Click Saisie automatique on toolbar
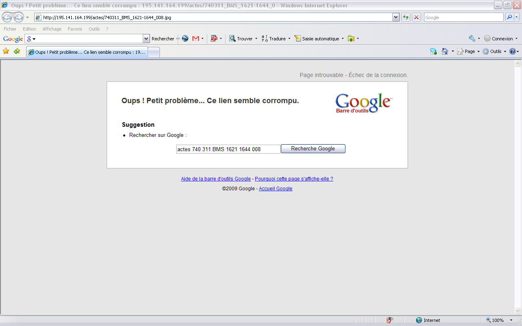The width and height of the screenshot is (522, 326). [x=317, y=39]
